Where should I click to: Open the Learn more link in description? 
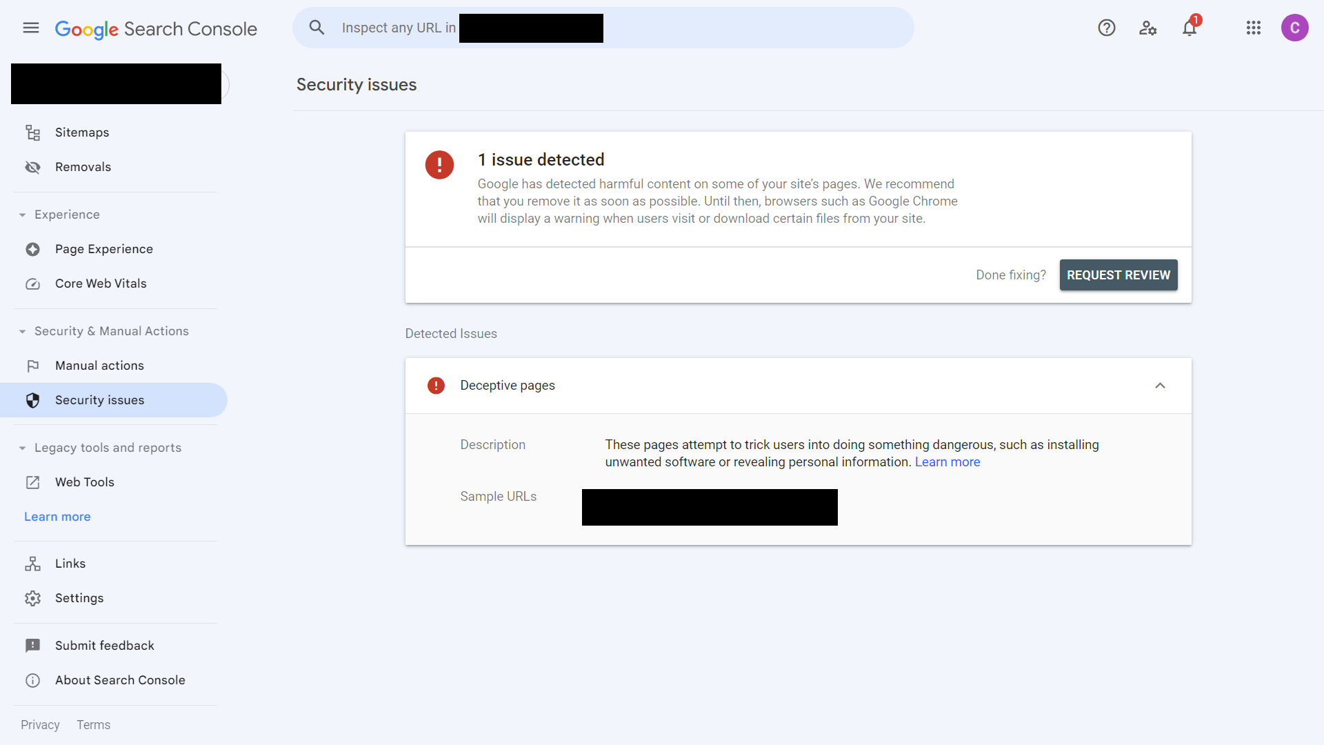point(947,462)
